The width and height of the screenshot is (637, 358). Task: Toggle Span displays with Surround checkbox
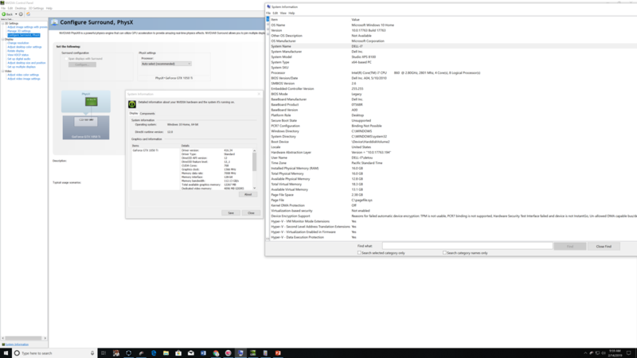tap(66, 59)
